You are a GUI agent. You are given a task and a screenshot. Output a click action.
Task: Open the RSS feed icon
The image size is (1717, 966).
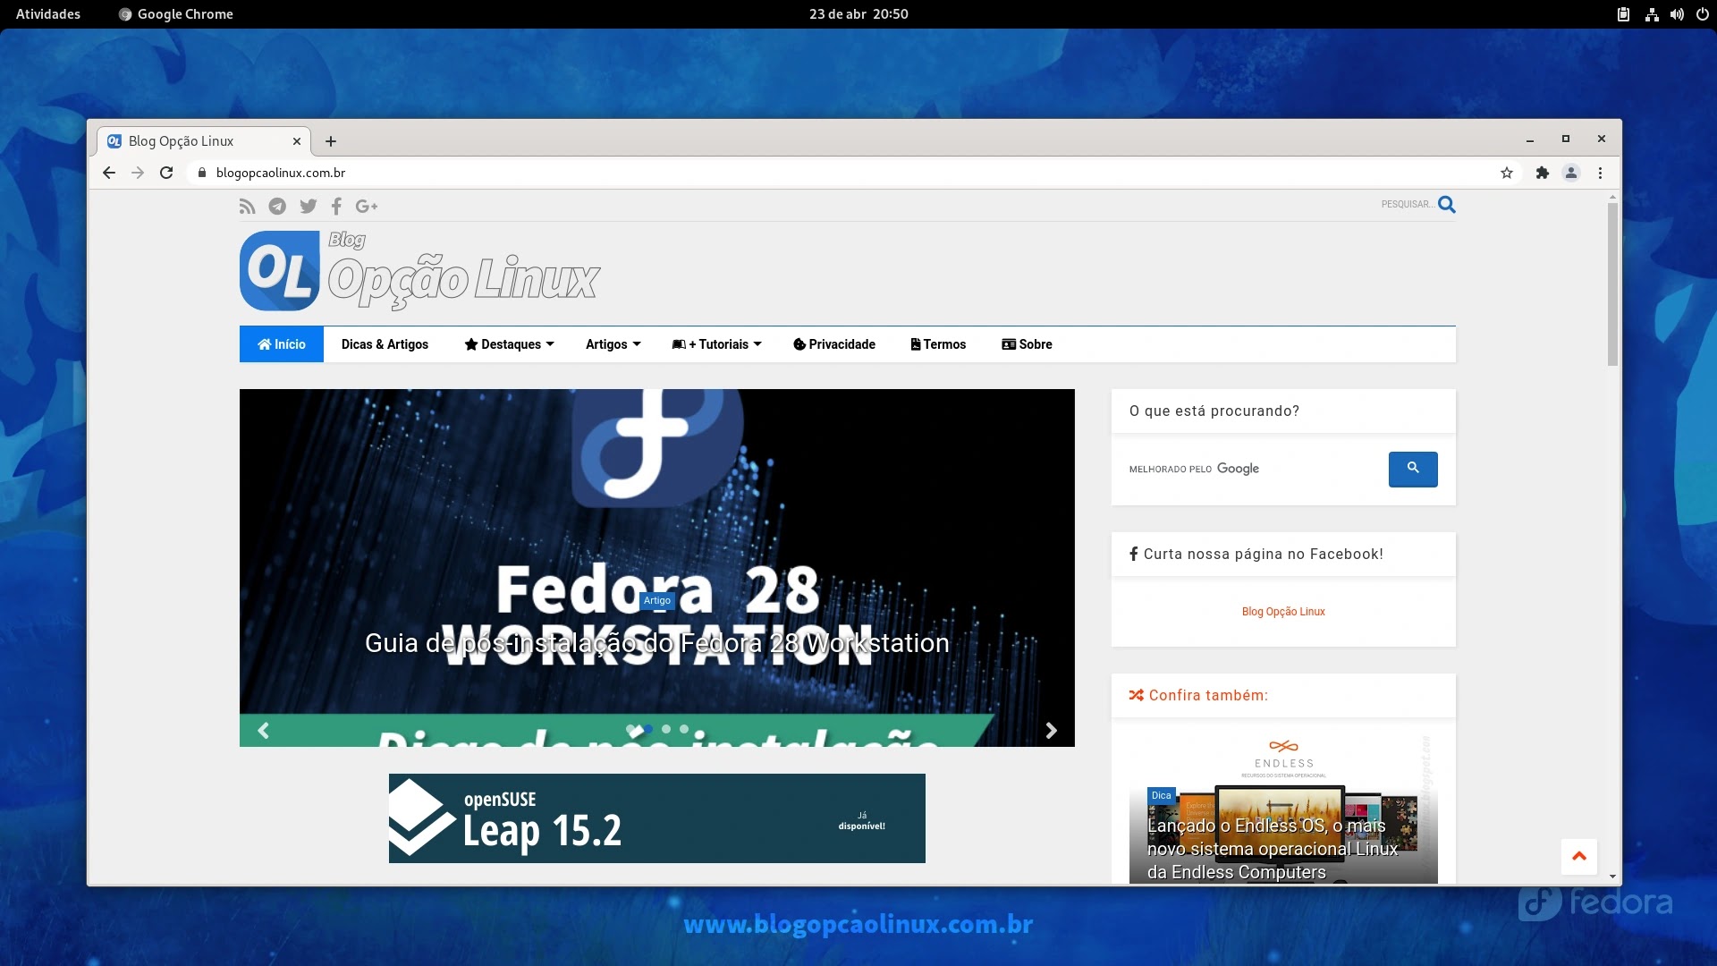247,207
